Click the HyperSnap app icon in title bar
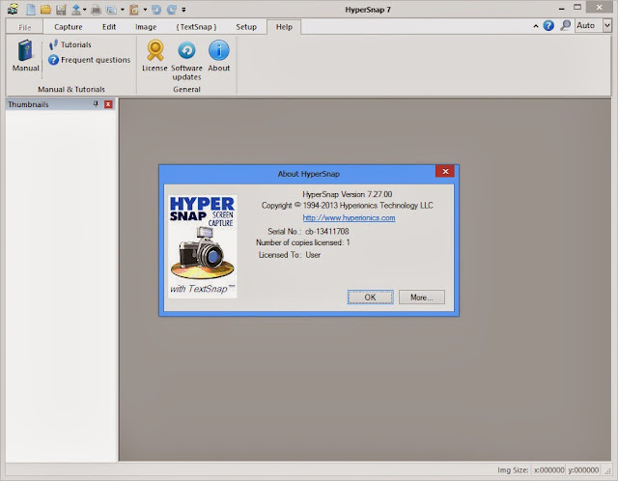Screen dimensions: 618x481 coord(13,9)
